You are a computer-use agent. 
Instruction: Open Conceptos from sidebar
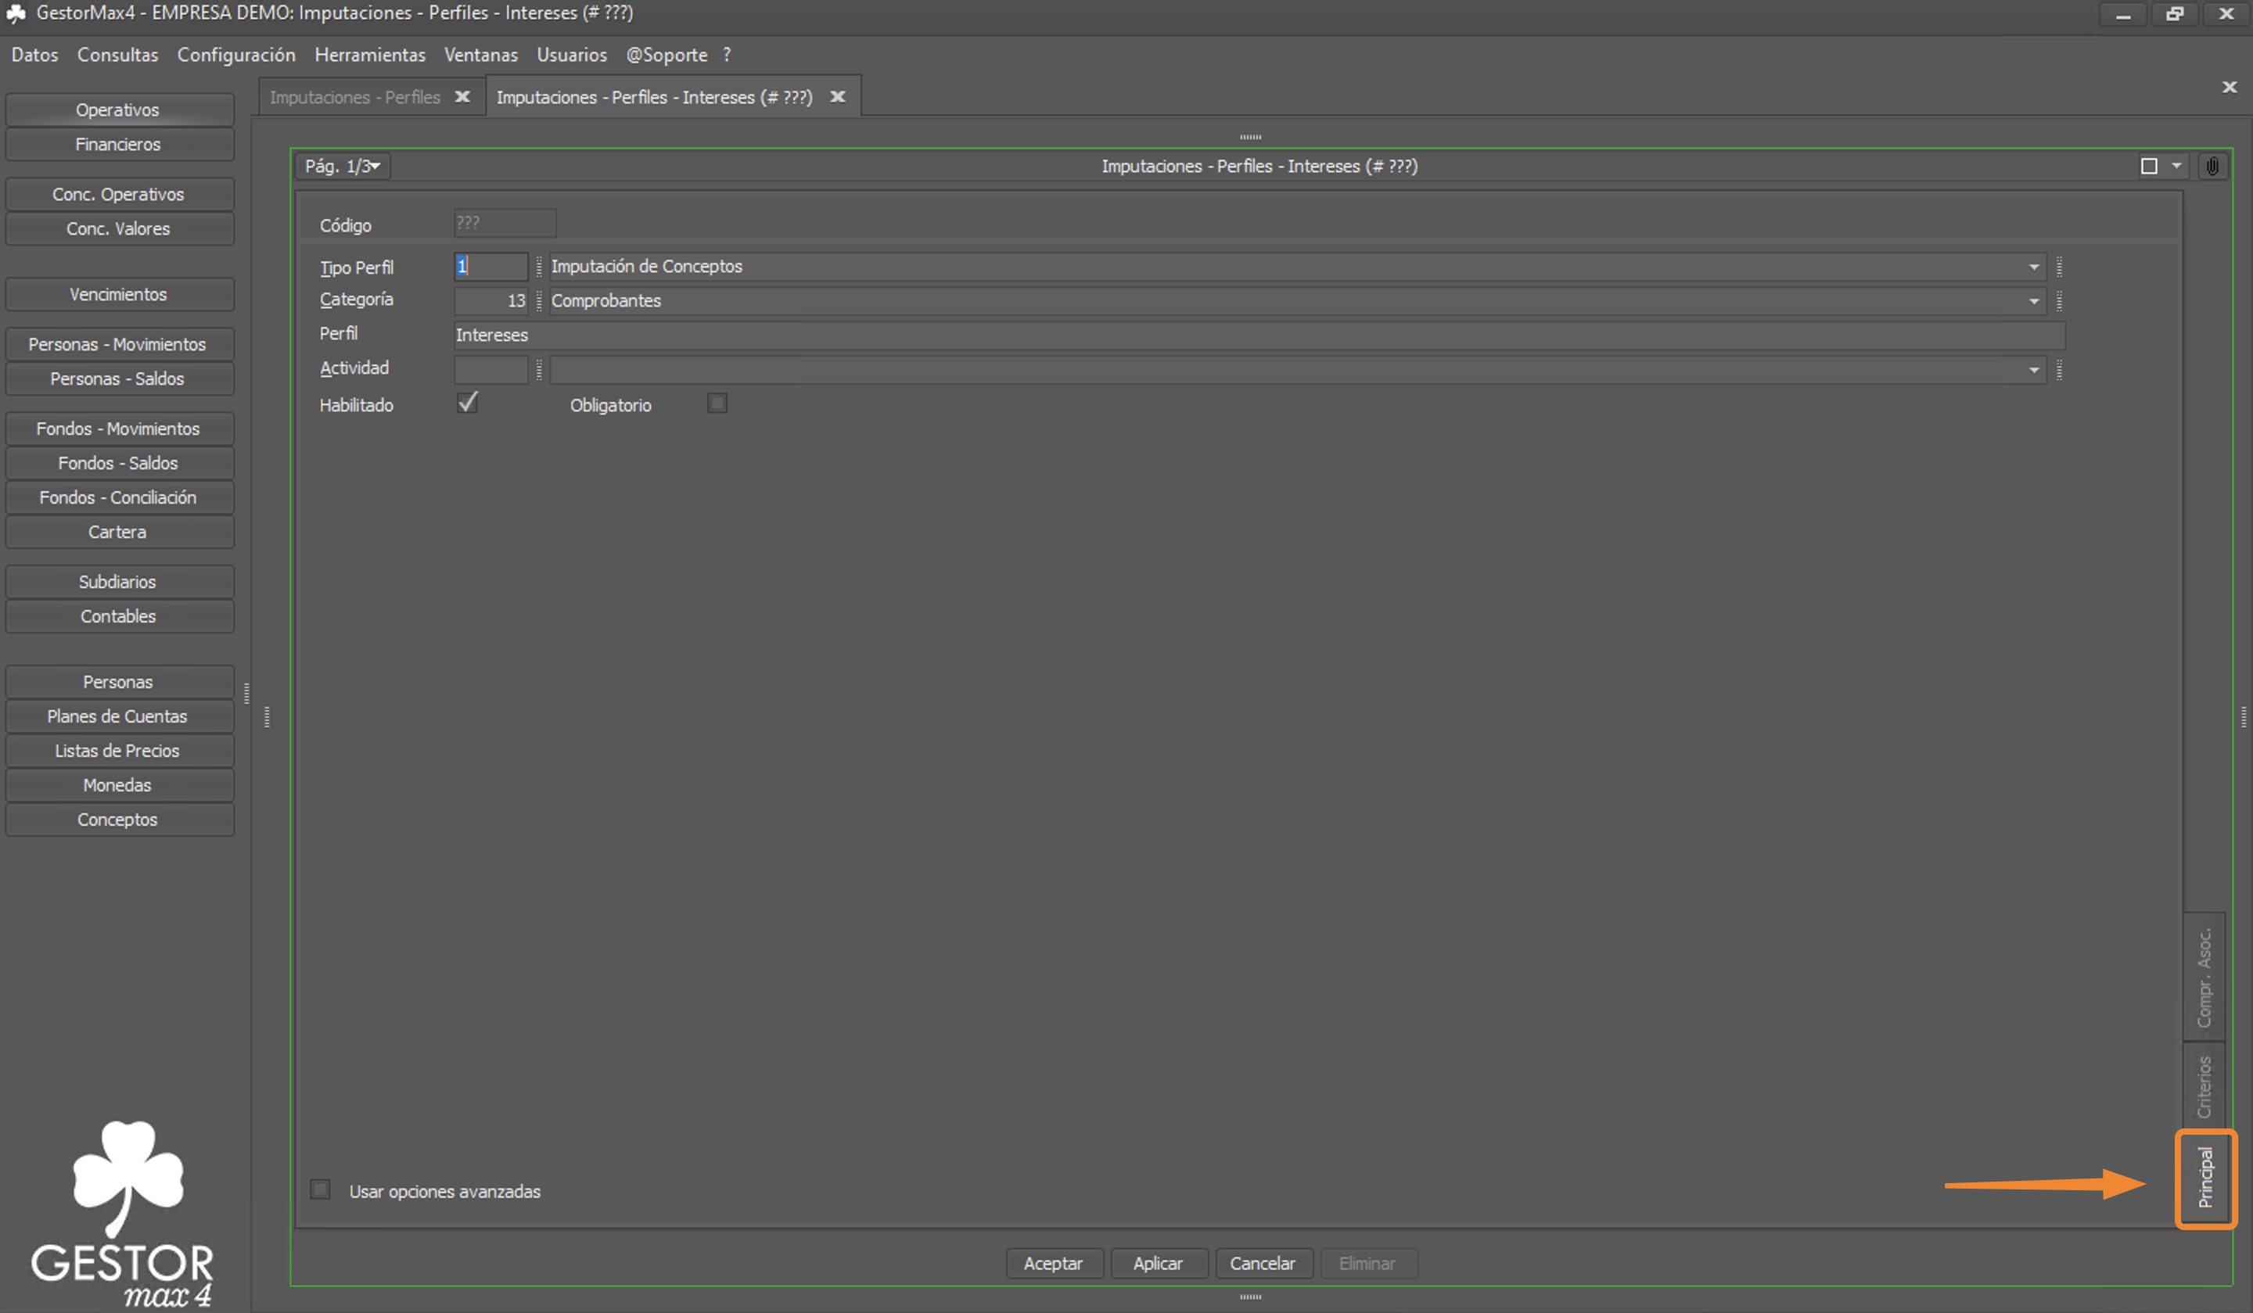point(118,819)
